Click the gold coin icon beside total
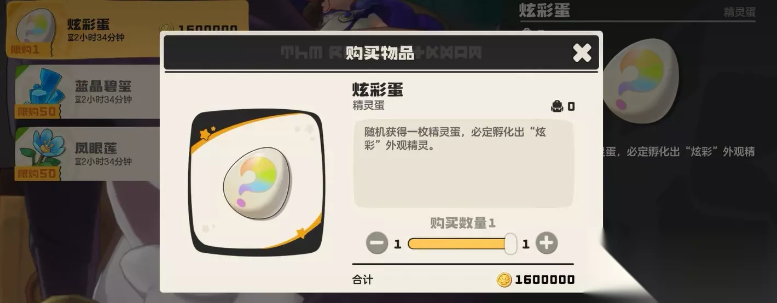Image resolution: width=777 pixels, height=303 pixels. click(x=504, y=280)
